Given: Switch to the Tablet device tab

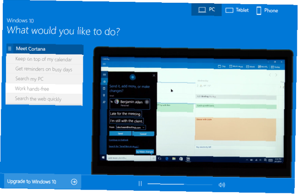Looking at the screenshot, I should (237, 10).
